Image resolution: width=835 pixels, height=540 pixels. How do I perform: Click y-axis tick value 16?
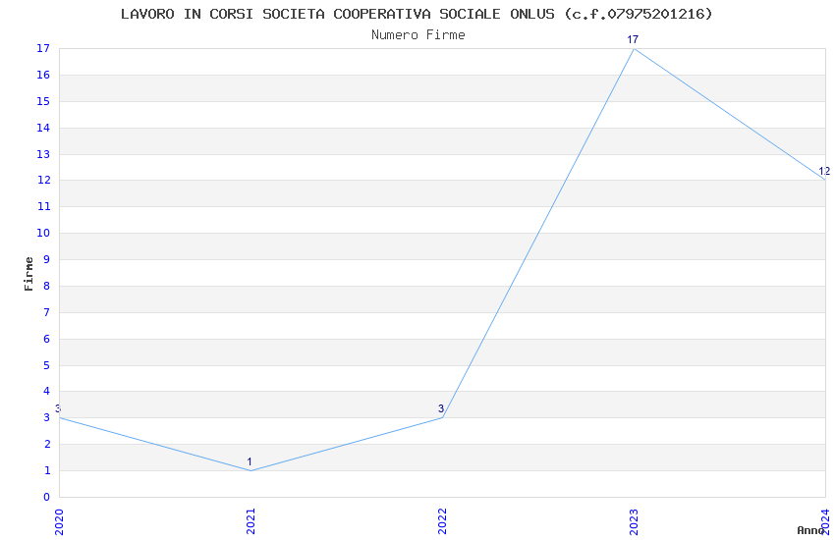(x=43, y=75)
